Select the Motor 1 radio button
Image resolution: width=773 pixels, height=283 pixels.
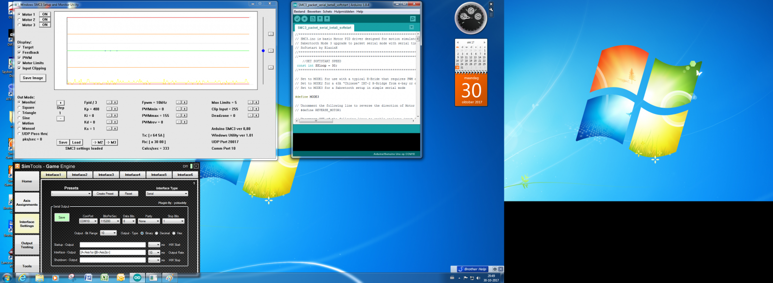pos(19,14)
